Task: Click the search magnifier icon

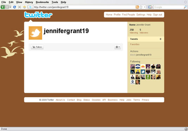Action: 185,7
